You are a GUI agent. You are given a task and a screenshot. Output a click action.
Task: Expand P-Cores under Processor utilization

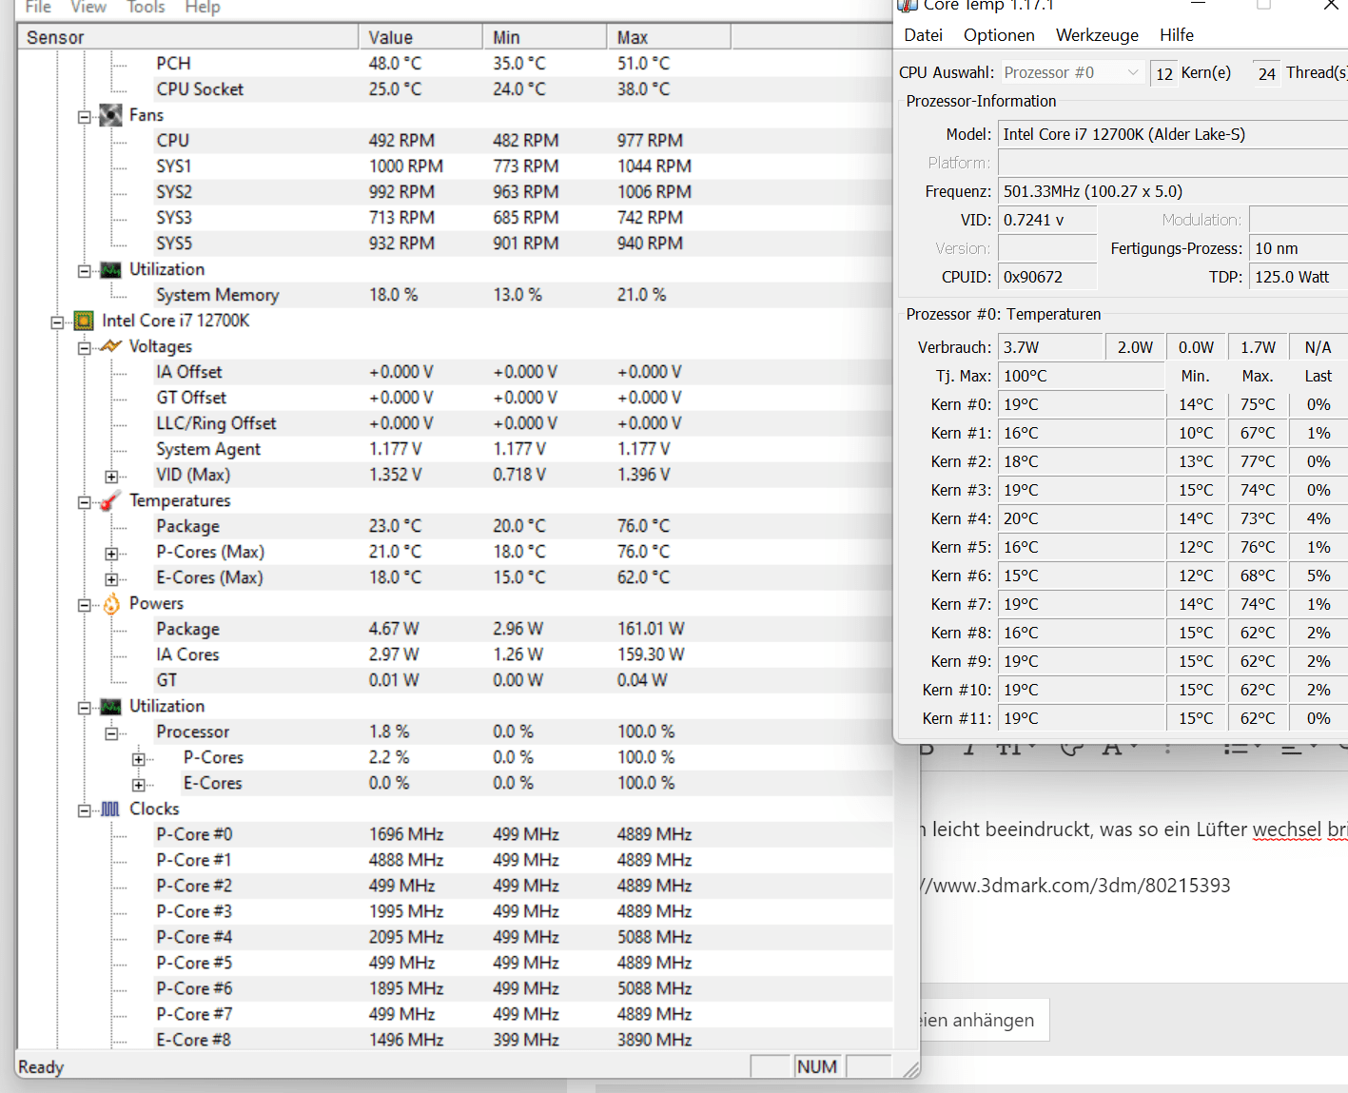(x=139, y=759)
